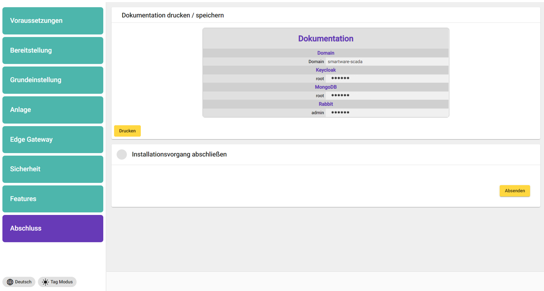This screenshot has width=544, height=291.
Task: Click the Keycloak root password field
Action: click(340, 79)
